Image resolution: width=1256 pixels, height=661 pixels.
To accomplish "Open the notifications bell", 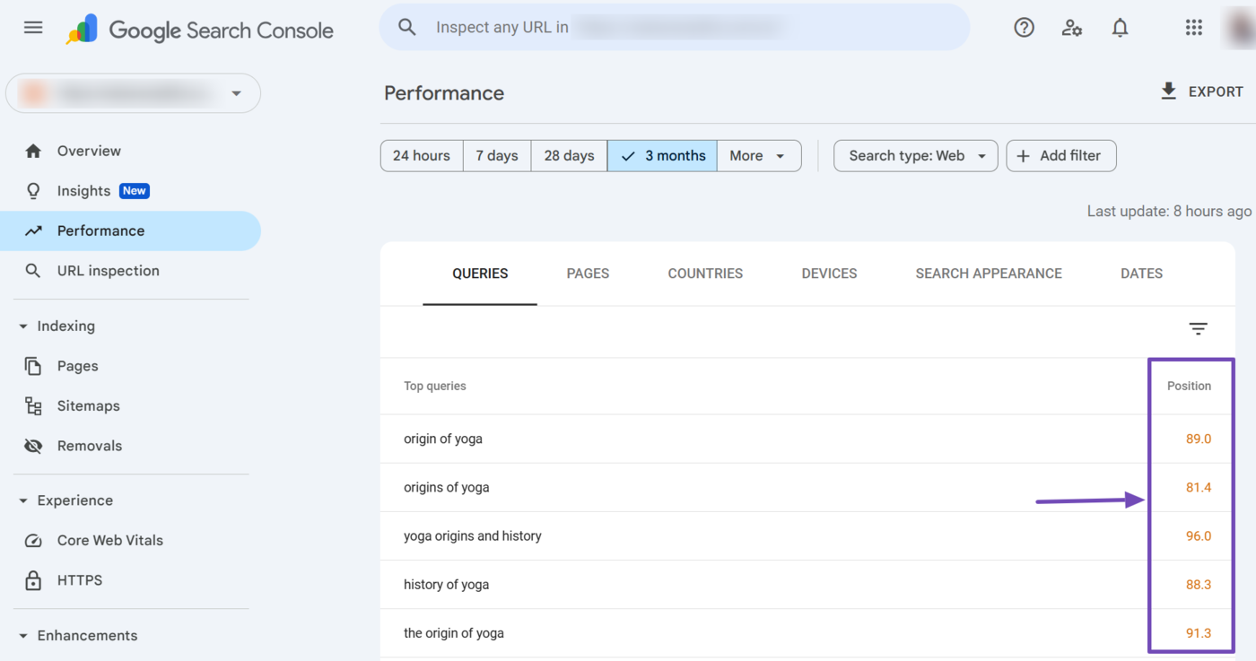I will tap(1120, 28).
